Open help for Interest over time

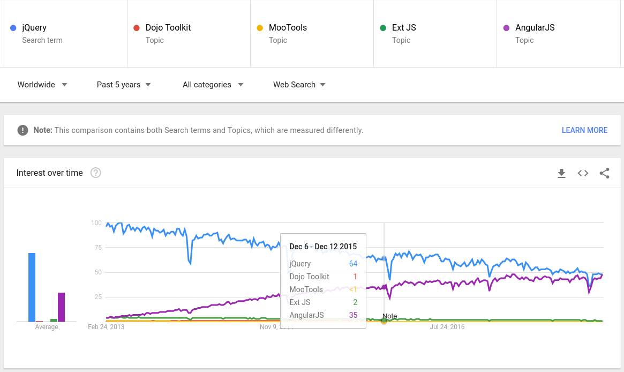(x=95, y=173)
